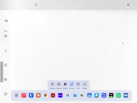Open the mountain Gallery photos app
Screen dimensions: 137x103
pyautogui.click(x=89, y=95)
